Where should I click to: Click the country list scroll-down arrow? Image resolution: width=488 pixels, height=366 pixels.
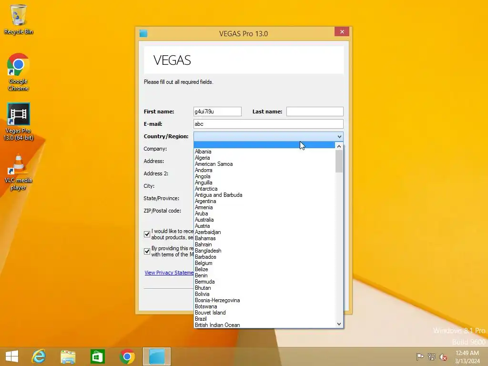coord(339,324)
